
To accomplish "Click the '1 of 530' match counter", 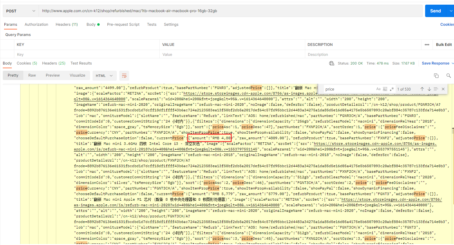I will [x=404, y=89].
